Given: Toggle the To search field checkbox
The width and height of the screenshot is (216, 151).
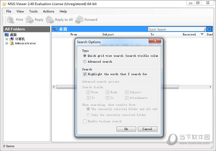Looking at the screenshot, I should tap(88, 98).
